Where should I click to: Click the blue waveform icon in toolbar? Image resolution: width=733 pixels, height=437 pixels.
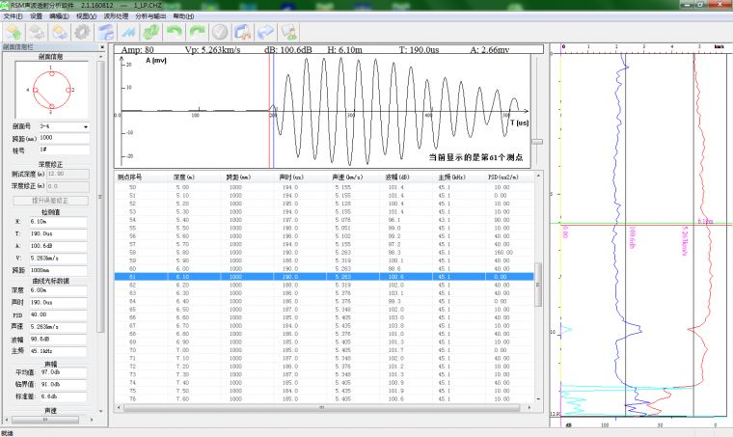coord(128,32)
